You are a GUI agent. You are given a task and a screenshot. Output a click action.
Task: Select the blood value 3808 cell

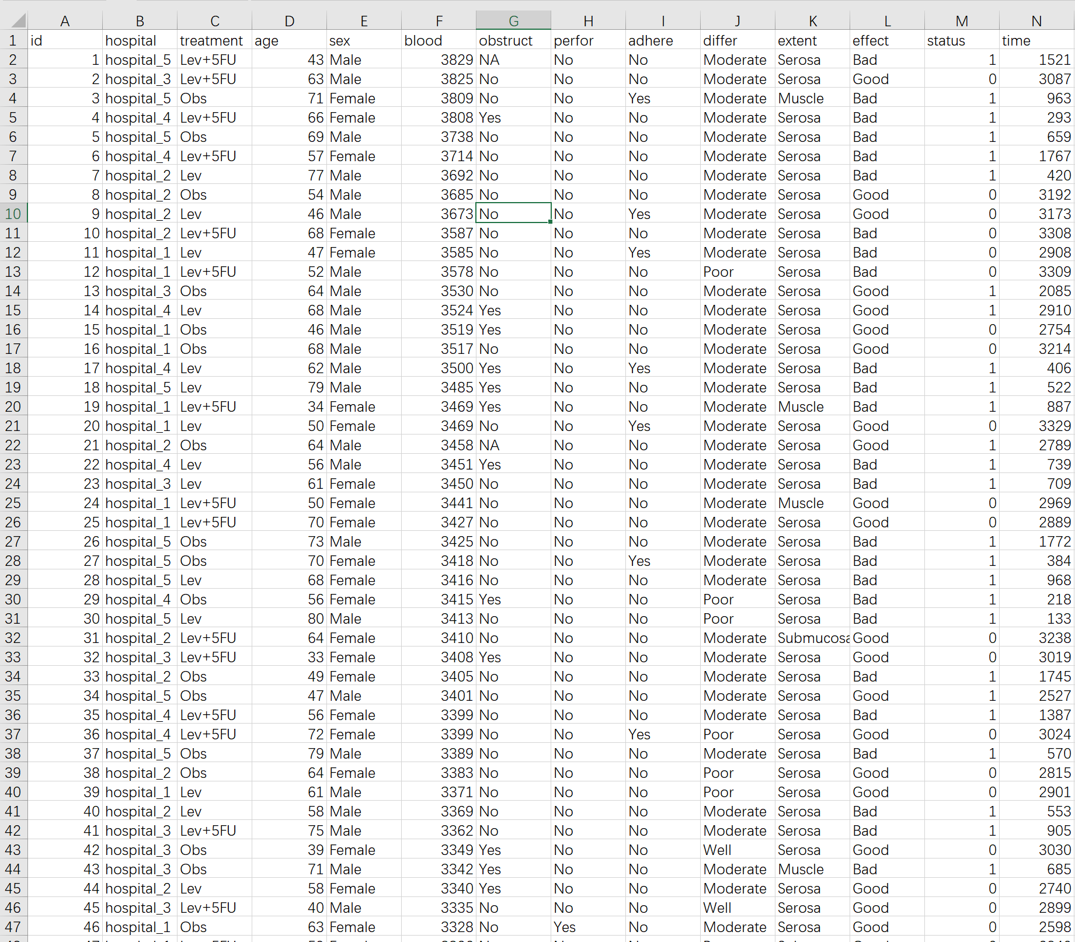pos(439,117)
